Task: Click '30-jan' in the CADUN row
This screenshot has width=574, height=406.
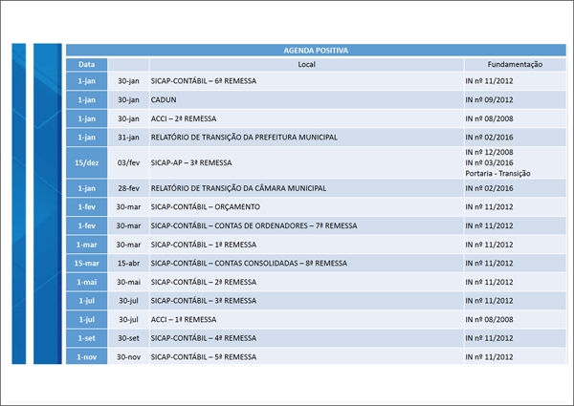Action: (x=128, y=99)
